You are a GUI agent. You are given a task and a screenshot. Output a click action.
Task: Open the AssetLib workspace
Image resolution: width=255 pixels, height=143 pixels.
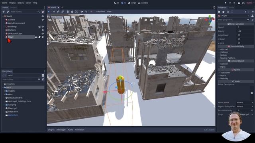[x=143, y=3]
